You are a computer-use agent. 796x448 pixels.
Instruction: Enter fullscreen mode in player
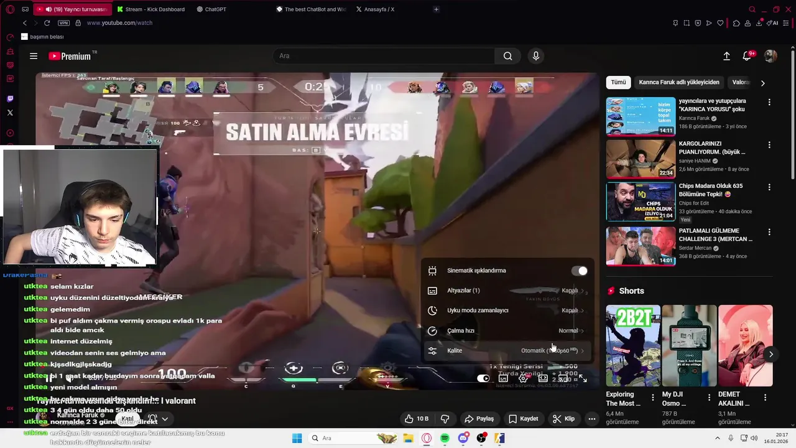(x=583, y=378)
